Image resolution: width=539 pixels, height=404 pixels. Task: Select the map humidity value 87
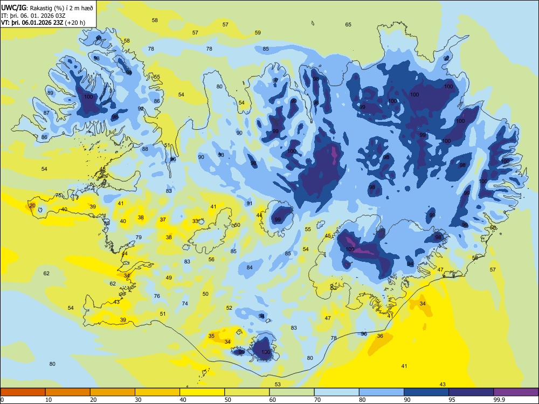click(46, 113)
